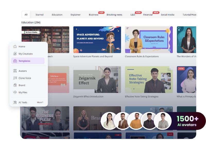Click the Education (294) heading
Viewport: 206px width, 148px height.
[31, 22]
